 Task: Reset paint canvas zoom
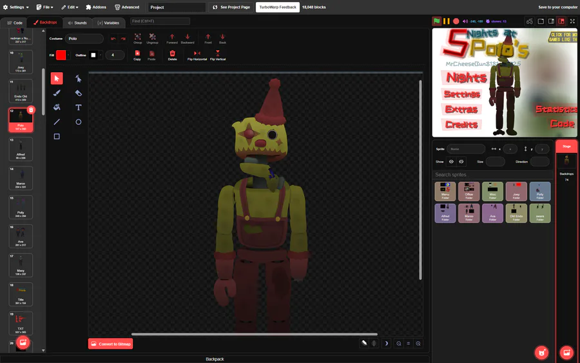(x=409, y=344)
